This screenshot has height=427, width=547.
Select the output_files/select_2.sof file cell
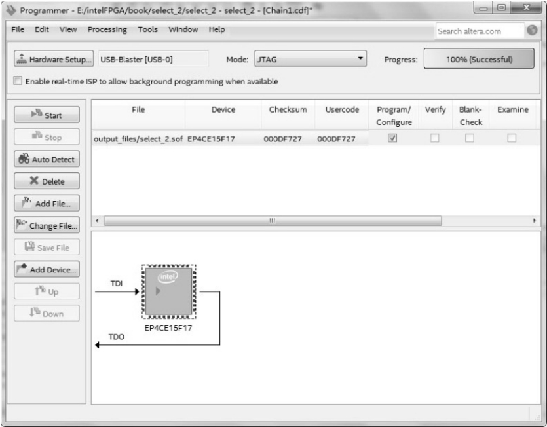138,139
